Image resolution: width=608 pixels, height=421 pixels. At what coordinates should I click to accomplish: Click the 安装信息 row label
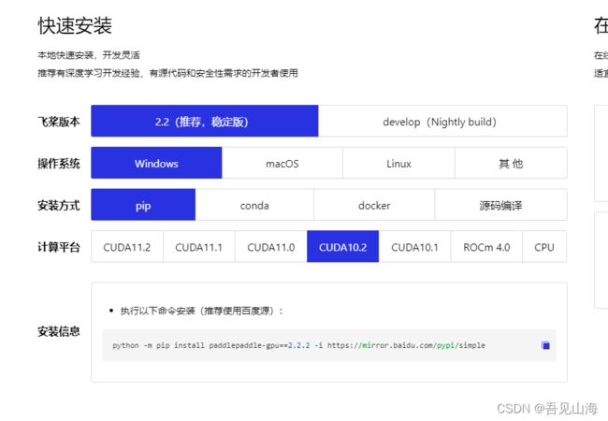tap(59, 331)
